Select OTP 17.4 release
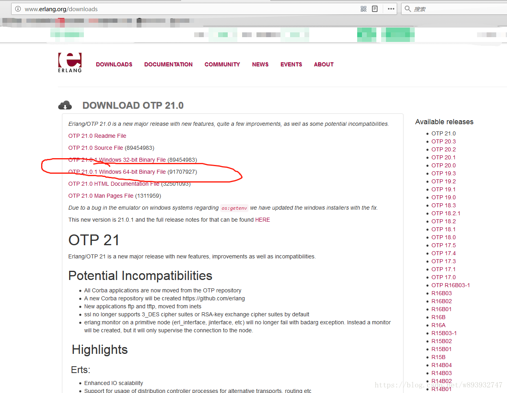 443,253
